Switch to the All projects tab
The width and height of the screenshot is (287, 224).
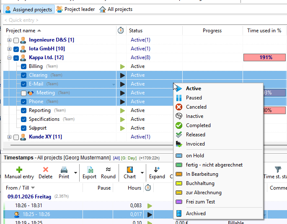pos(116,9)
